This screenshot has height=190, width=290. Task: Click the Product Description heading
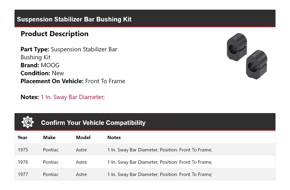point(54,34)
